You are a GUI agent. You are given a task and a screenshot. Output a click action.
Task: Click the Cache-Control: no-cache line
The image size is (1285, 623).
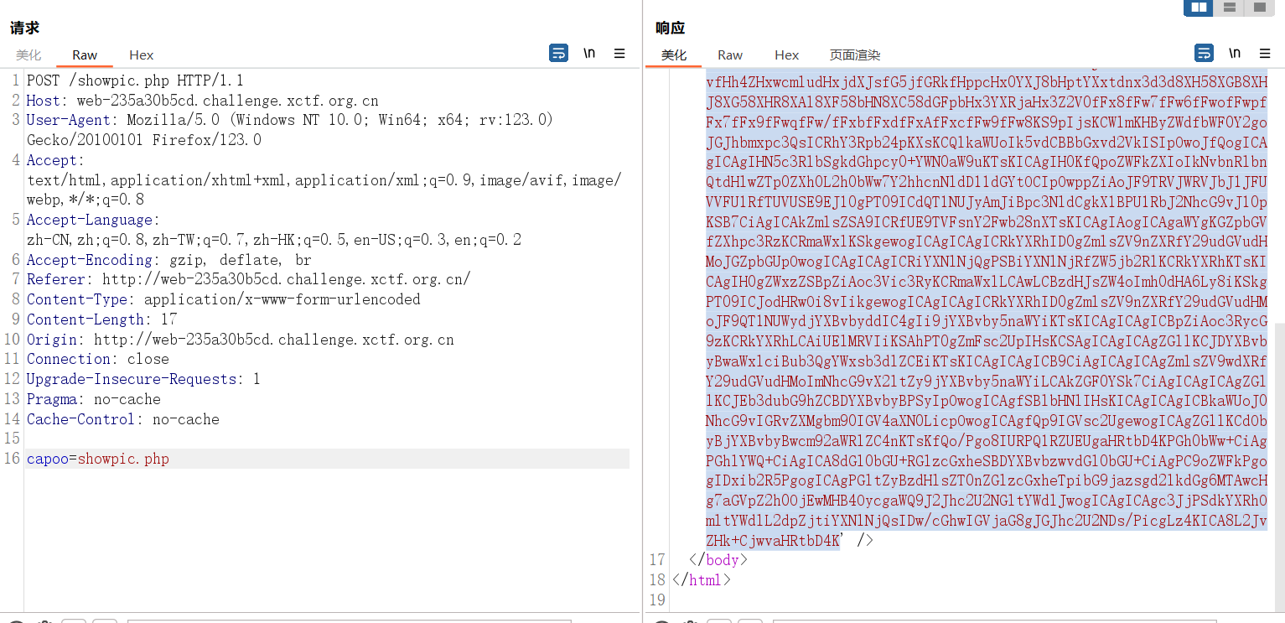pyautogui.click(x=123, y=419)
